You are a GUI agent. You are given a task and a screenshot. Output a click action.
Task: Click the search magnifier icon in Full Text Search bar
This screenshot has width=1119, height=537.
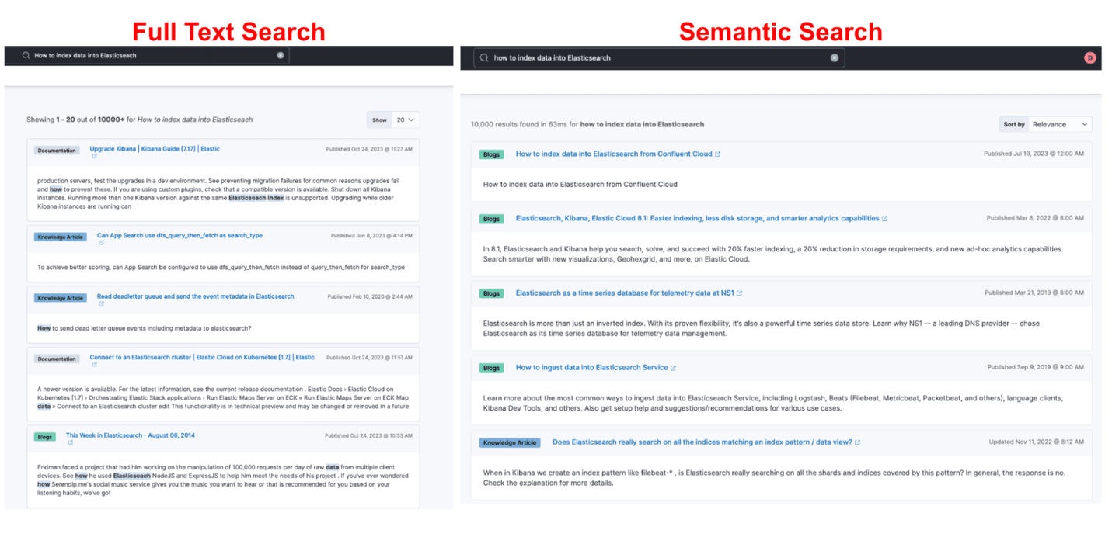(26, 56)
